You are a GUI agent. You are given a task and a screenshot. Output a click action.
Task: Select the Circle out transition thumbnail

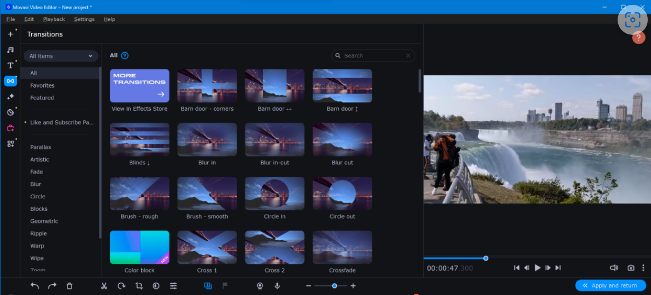(x=342, y=193)
